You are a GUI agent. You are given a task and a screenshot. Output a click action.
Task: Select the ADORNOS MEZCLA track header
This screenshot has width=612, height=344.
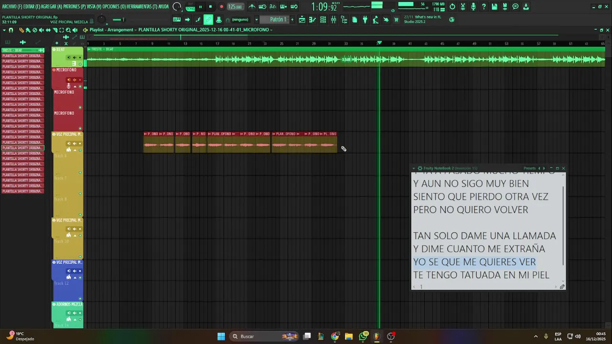click(x=67, y=304)
